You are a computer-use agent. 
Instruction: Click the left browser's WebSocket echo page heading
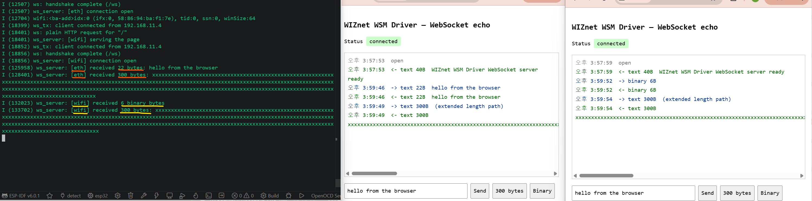(417, 25)
